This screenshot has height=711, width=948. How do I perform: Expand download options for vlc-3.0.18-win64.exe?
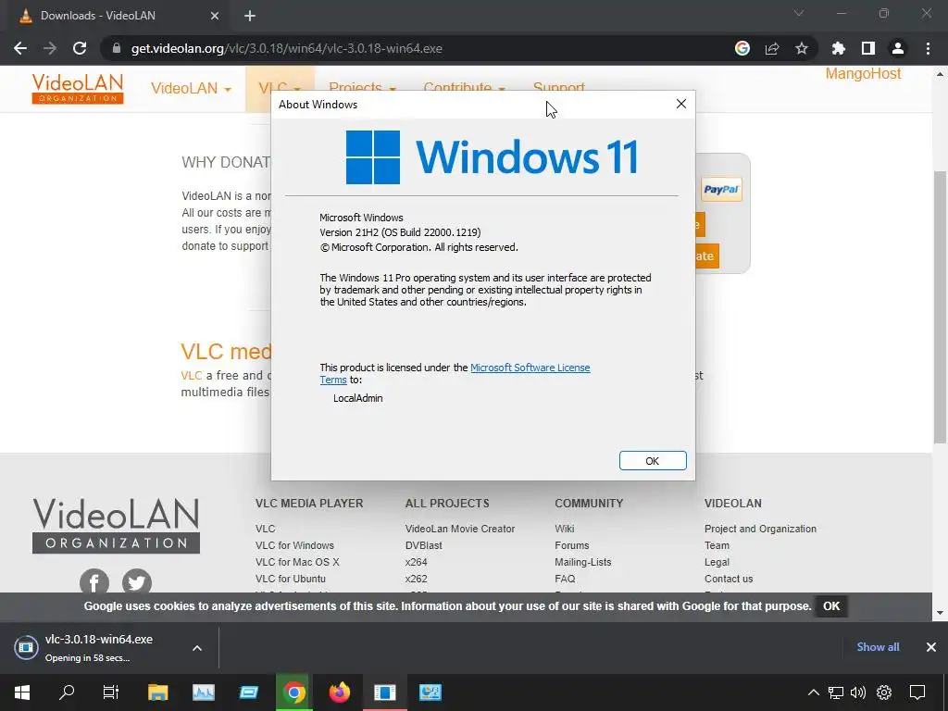tap(197, 648)
